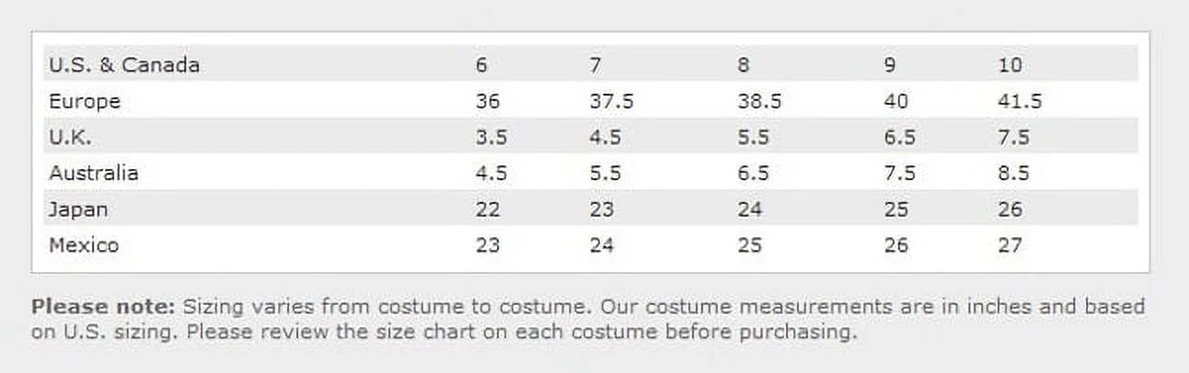Select the Mexico row's 27 value
This screenshot has width=1189, height=373.
[1010, 245]
